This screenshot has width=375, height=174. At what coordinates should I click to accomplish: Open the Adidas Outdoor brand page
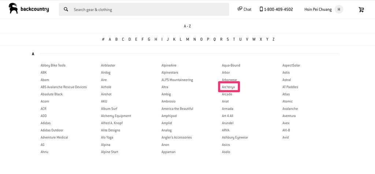(x=52, y=130)
